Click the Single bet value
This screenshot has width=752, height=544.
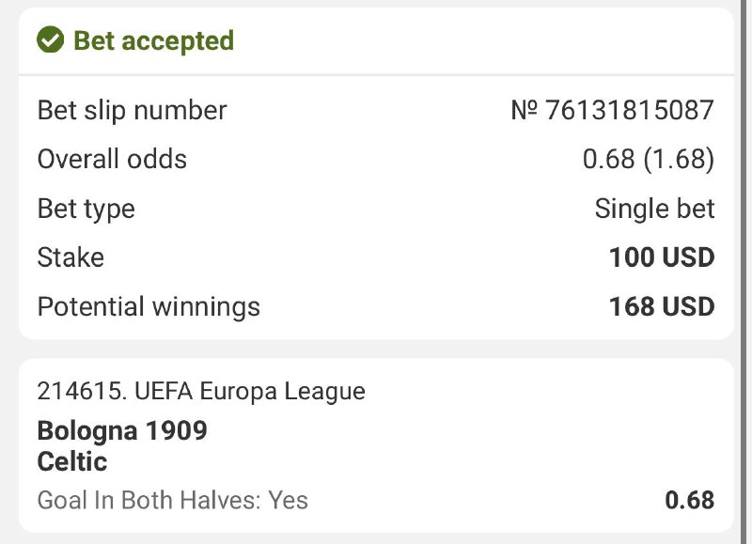click(654, 209)
